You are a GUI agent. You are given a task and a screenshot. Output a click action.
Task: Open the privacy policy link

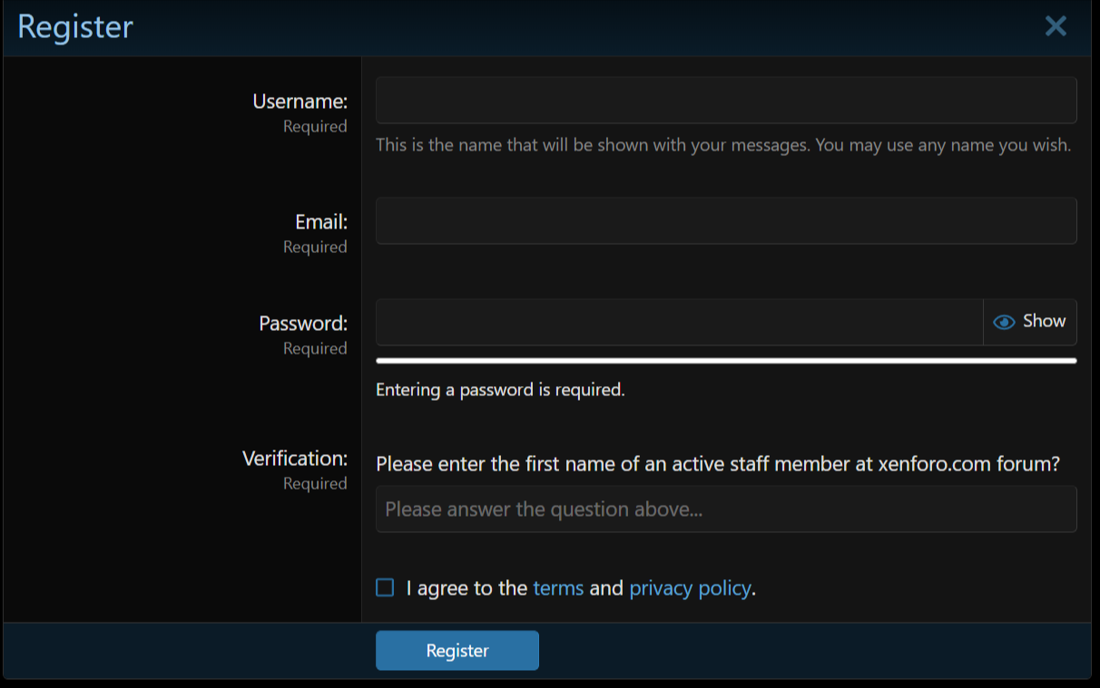pos(690,588)
